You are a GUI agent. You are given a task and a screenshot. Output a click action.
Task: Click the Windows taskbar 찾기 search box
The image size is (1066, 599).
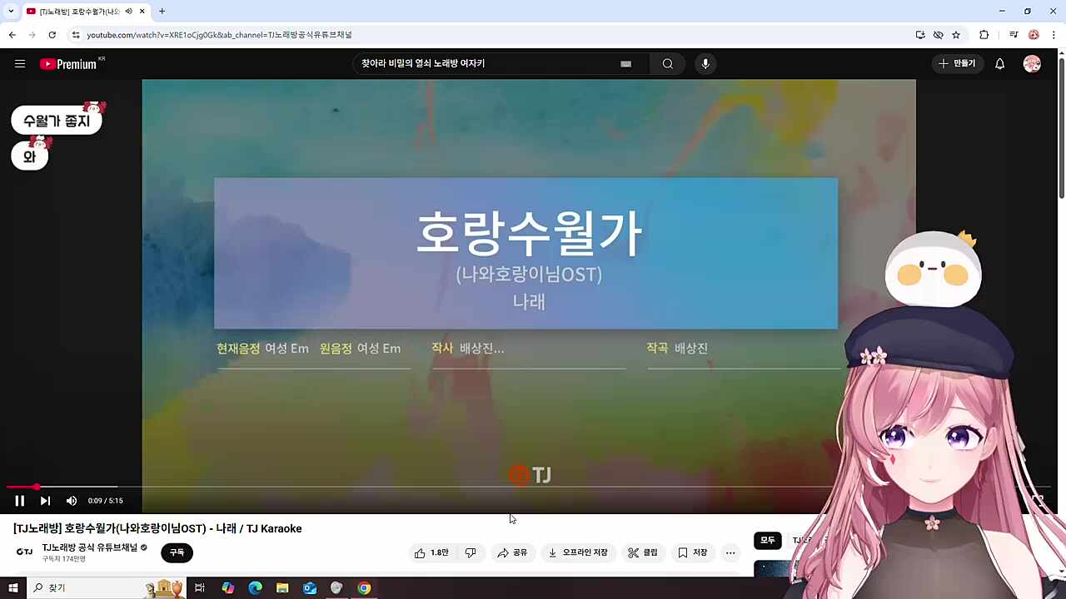(106, 588)
